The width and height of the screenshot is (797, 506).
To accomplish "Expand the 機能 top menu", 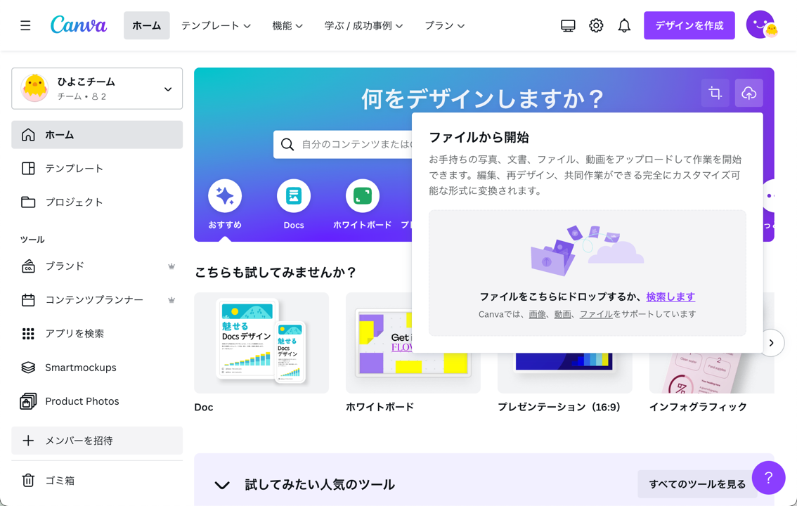I will point(287,25).
